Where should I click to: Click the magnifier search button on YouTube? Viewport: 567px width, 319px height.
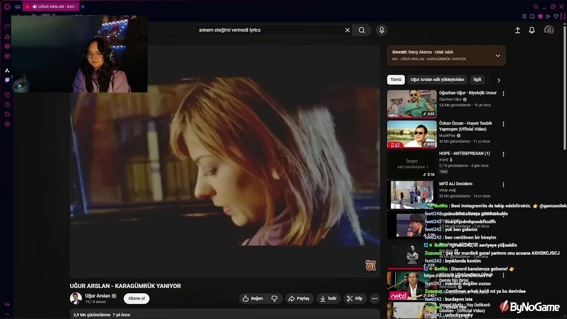click(x=362, y=30)
